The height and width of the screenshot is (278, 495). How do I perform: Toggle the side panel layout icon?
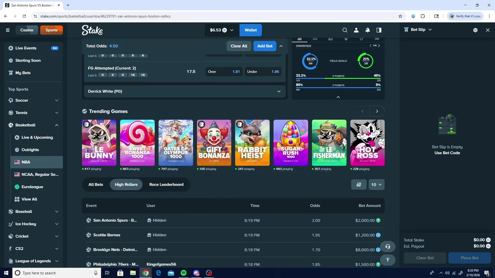[379, 30]
